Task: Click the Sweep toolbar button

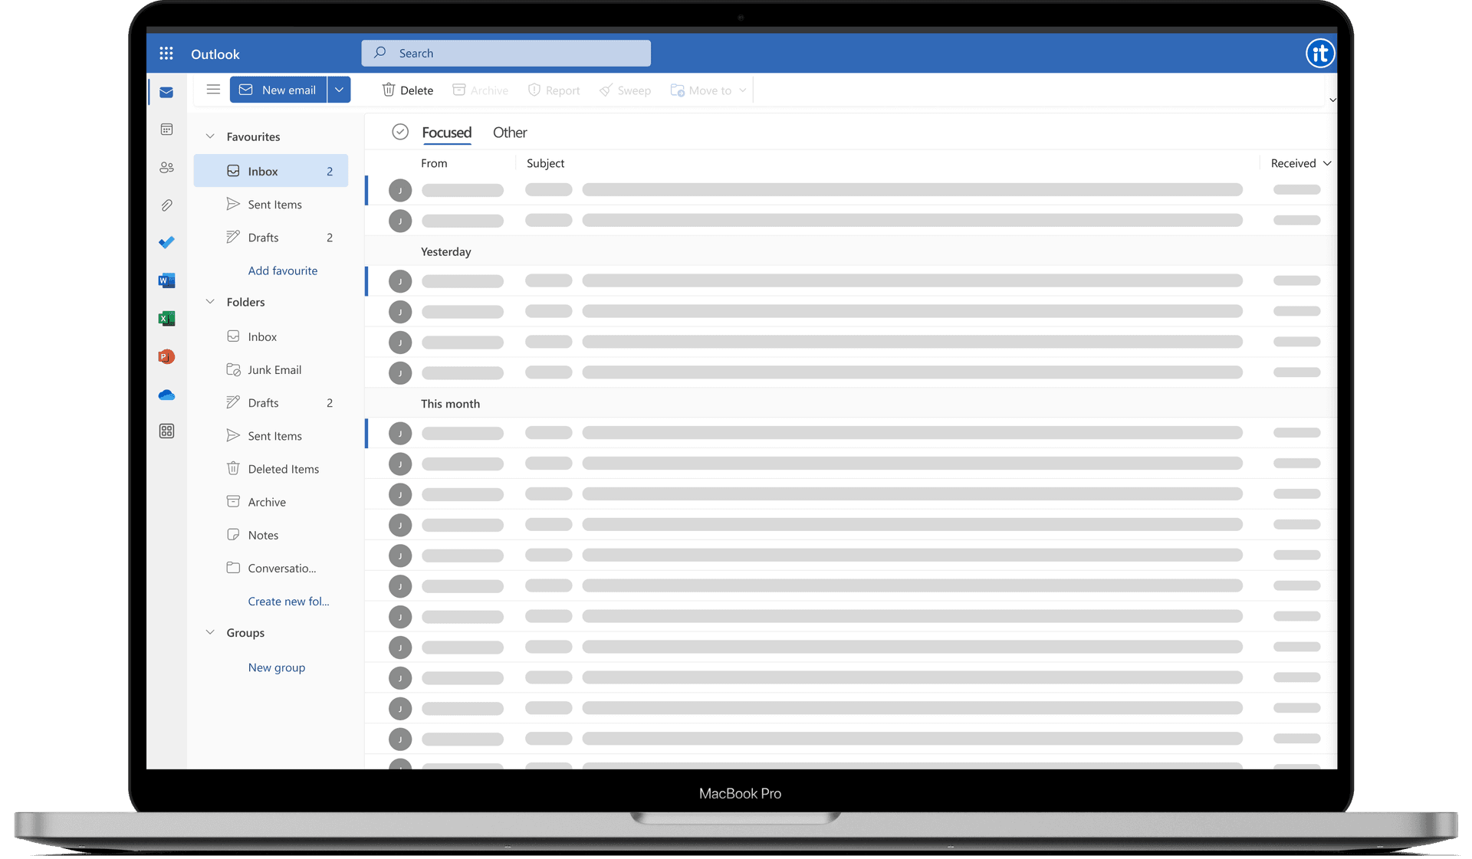Action: pos(625,90)
